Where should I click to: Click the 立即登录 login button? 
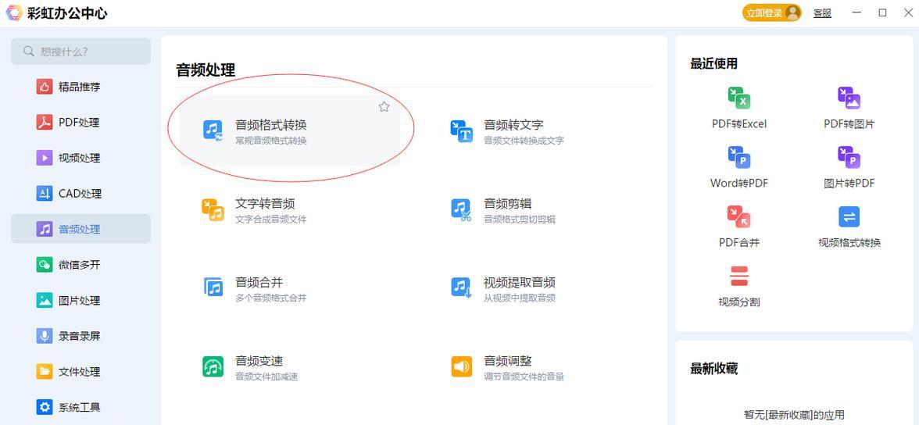coord(772,13)
